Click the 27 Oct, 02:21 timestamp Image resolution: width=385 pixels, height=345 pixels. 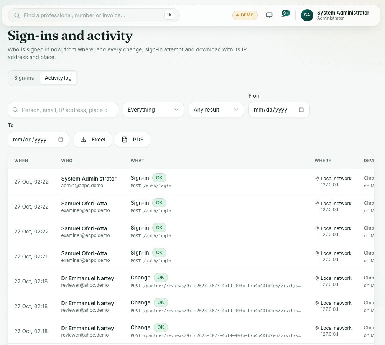click(31, 256)
